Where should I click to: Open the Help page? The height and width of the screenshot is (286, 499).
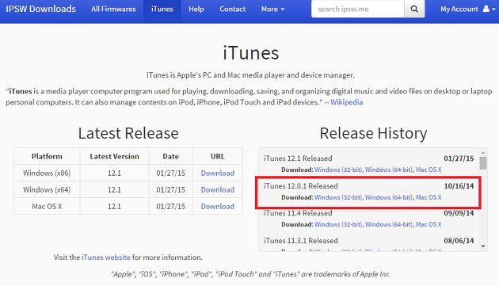point(196,10)
